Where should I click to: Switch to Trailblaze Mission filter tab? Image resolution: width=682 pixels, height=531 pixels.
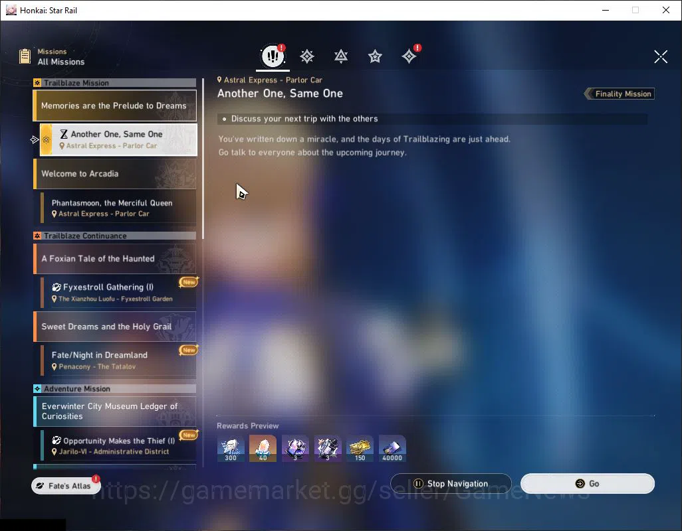point(307,56)
